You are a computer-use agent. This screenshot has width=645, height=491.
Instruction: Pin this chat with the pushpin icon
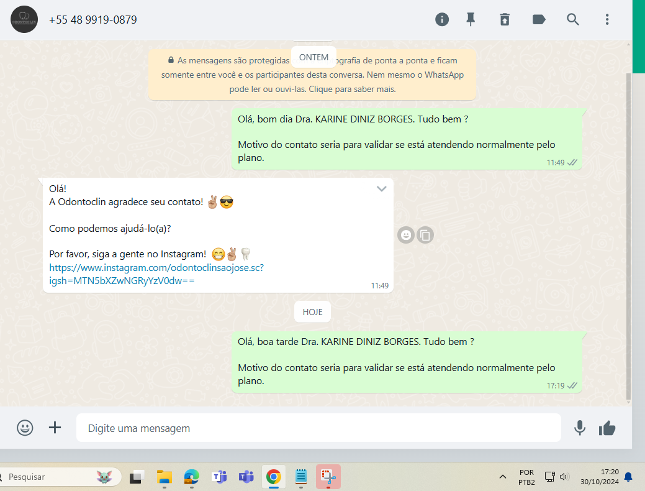coord(471,19)
